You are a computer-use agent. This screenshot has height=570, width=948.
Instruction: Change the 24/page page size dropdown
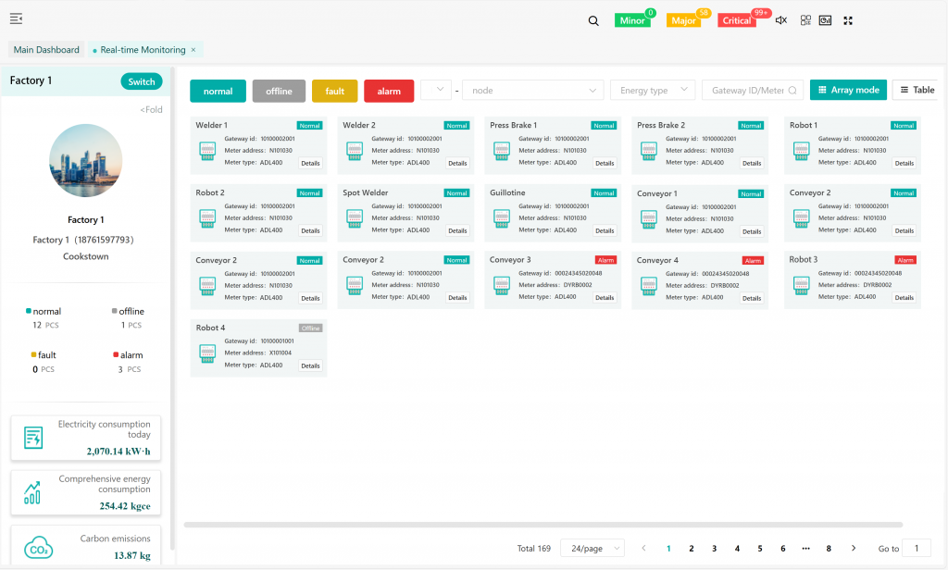pyautogui.click(x=592, y=549)
